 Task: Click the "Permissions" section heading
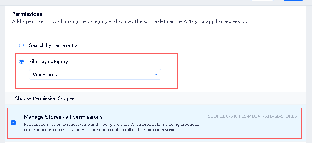pos(27,14)
